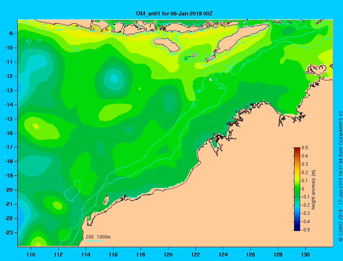Click the cyan contour legend line sample
Image resolution: width=343 pixels, height=261 pixels.
pos(94,241)
